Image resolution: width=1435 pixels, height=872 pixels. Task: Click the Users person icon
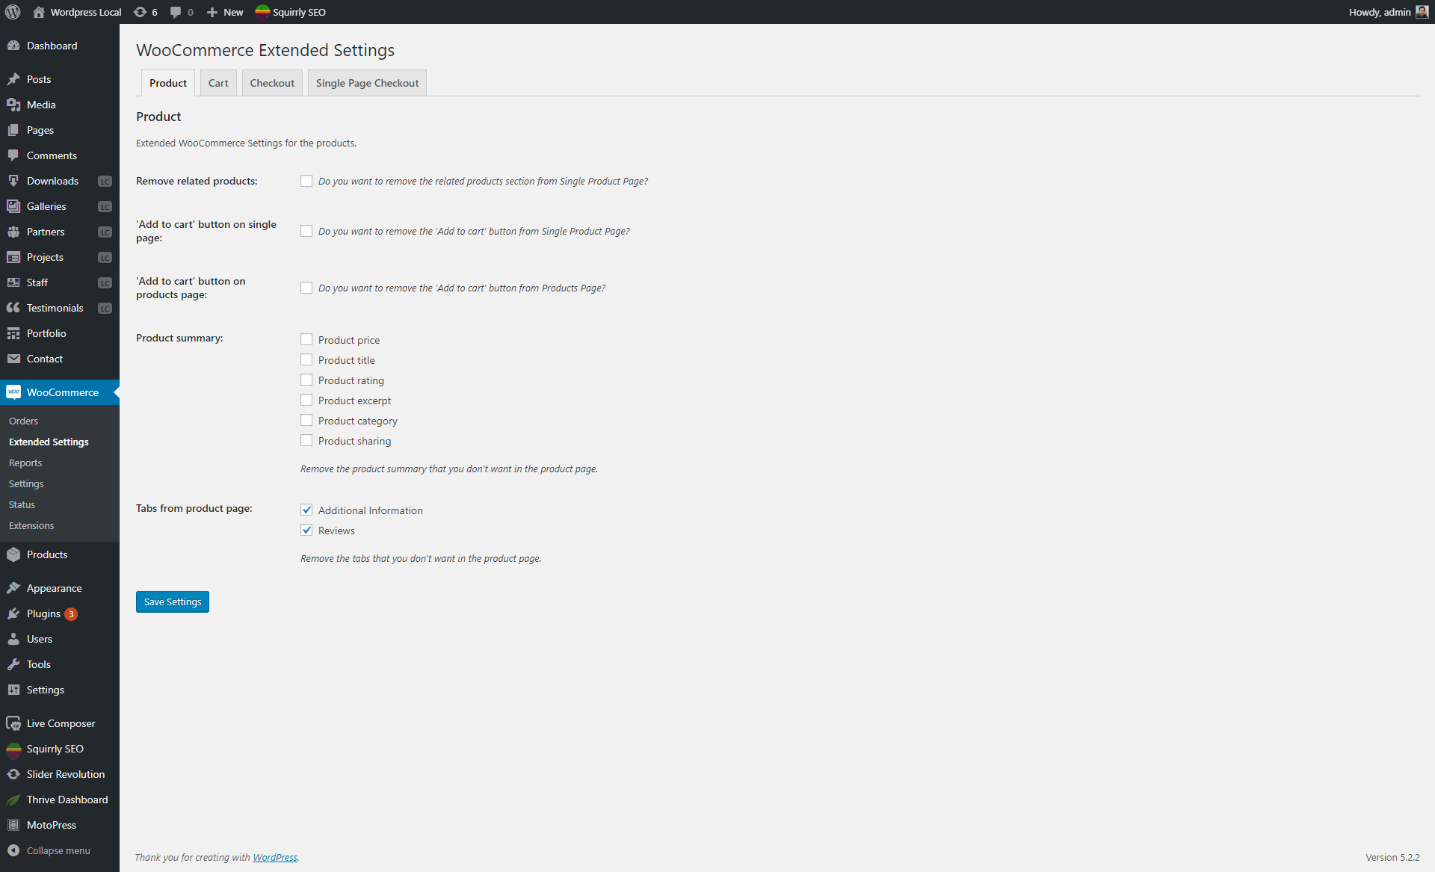point(13,639)
